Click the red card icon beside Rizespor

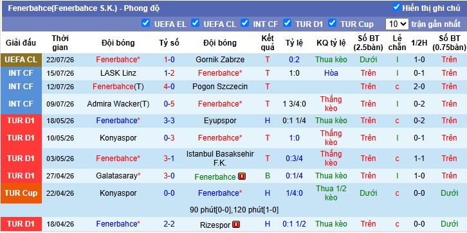[236, 225]
